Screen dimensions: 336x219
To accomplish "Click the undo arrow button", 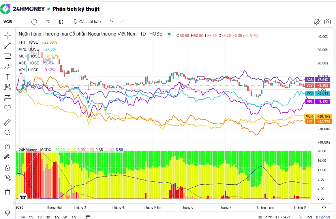I will tap(111, 22).
